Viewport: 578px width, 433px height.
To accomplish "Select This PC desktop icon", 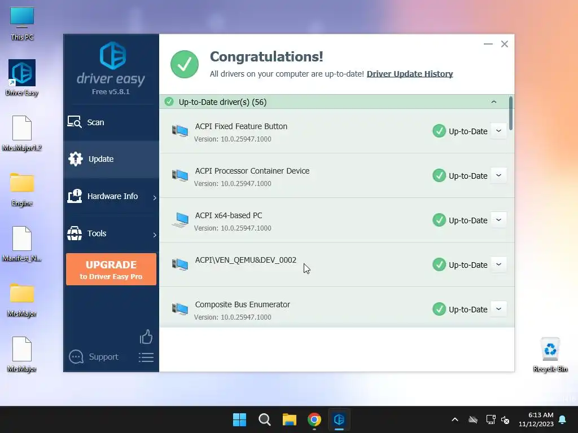I will click(x=22, y=24).
